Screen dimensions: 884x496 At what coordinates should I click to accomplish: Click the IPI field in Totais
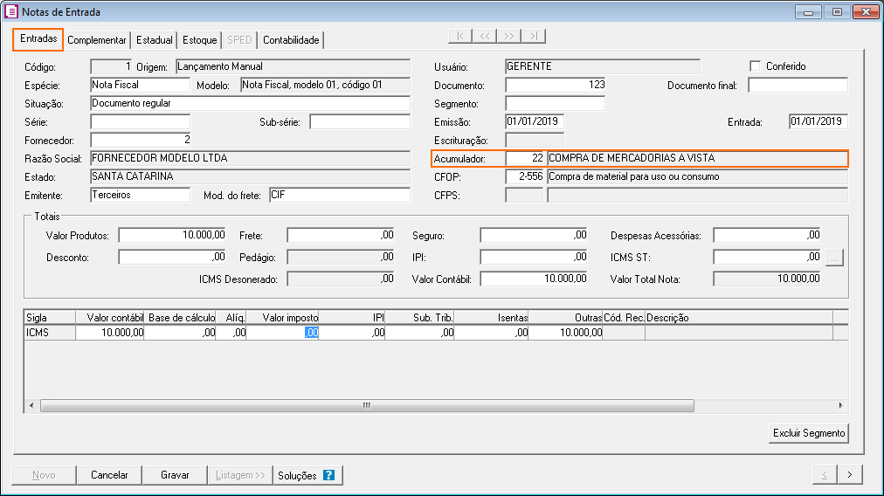534,257
